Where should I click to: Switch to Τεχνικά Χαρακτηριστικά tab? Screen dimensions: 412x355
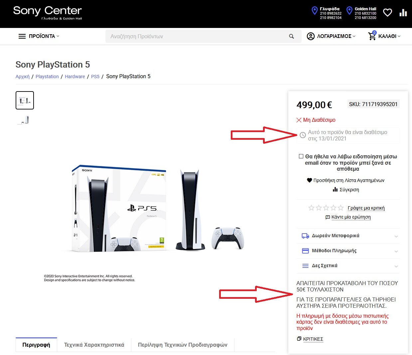(x=94, y=345)
